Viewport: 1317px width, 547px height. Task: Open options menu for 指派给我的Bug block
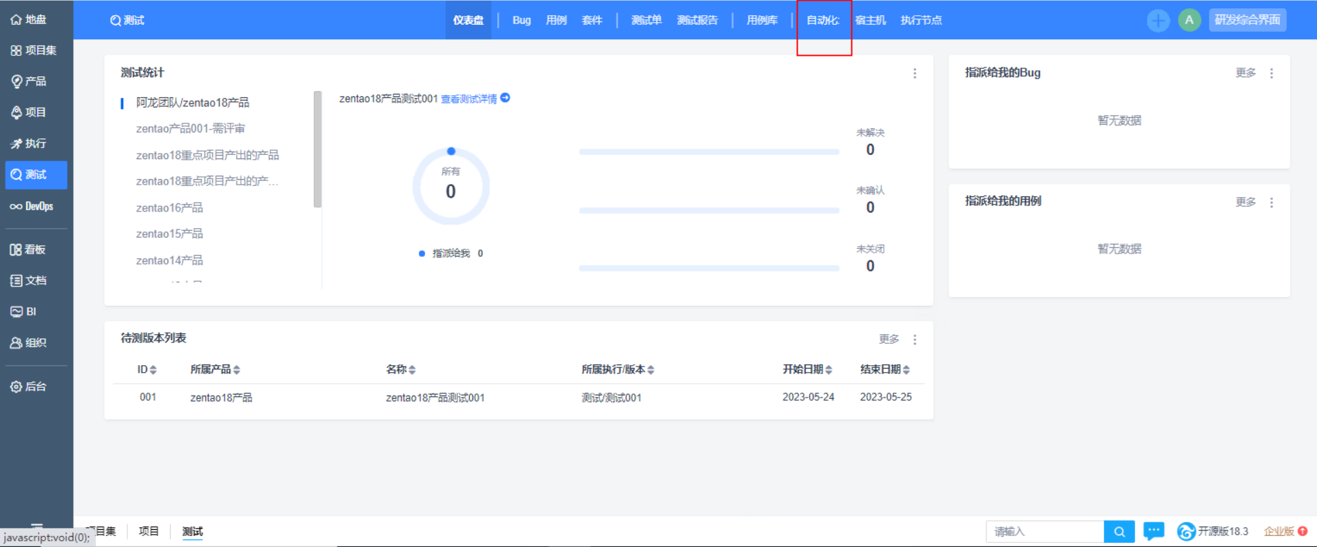(1272, 73)
